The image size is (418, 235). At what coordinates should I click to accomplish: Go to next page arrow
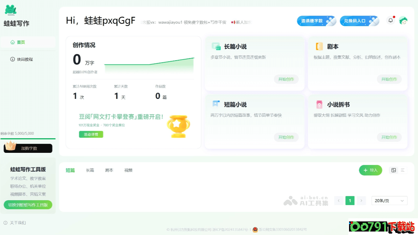coord(361,201)
